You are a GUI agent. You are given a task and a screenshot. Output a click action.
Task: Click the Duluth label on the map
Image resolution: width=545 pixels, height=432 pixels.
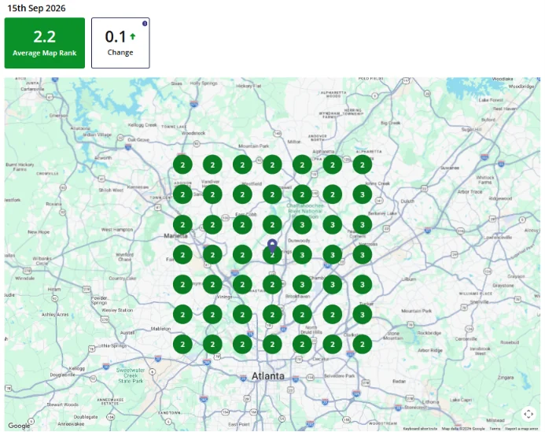pyautogui.click(x=407, y=201)
